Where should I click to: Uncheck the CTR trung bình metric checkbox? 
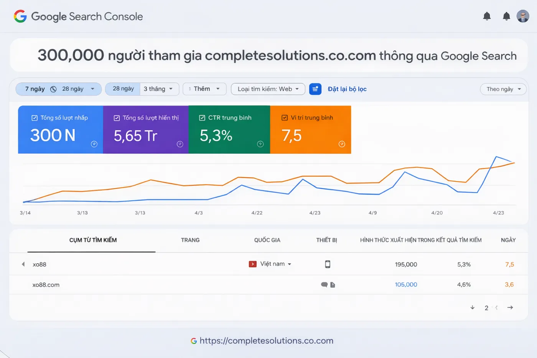[x=202, y=117]
